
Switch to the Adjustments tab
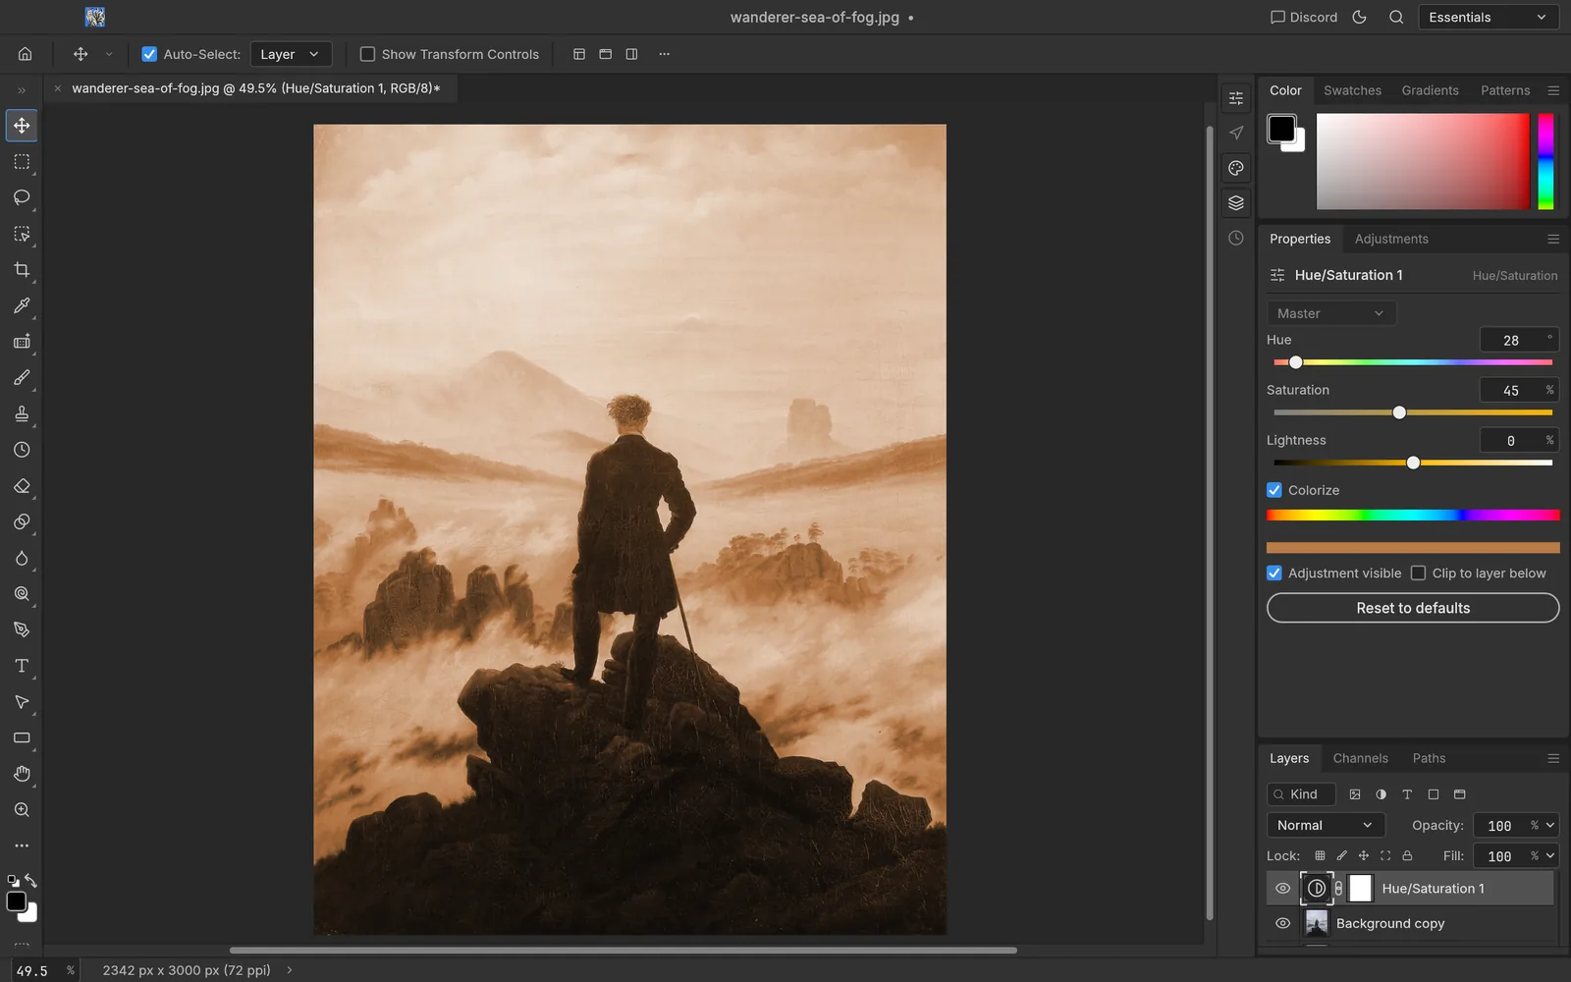pyautogui.click(x=1391, y=239)
